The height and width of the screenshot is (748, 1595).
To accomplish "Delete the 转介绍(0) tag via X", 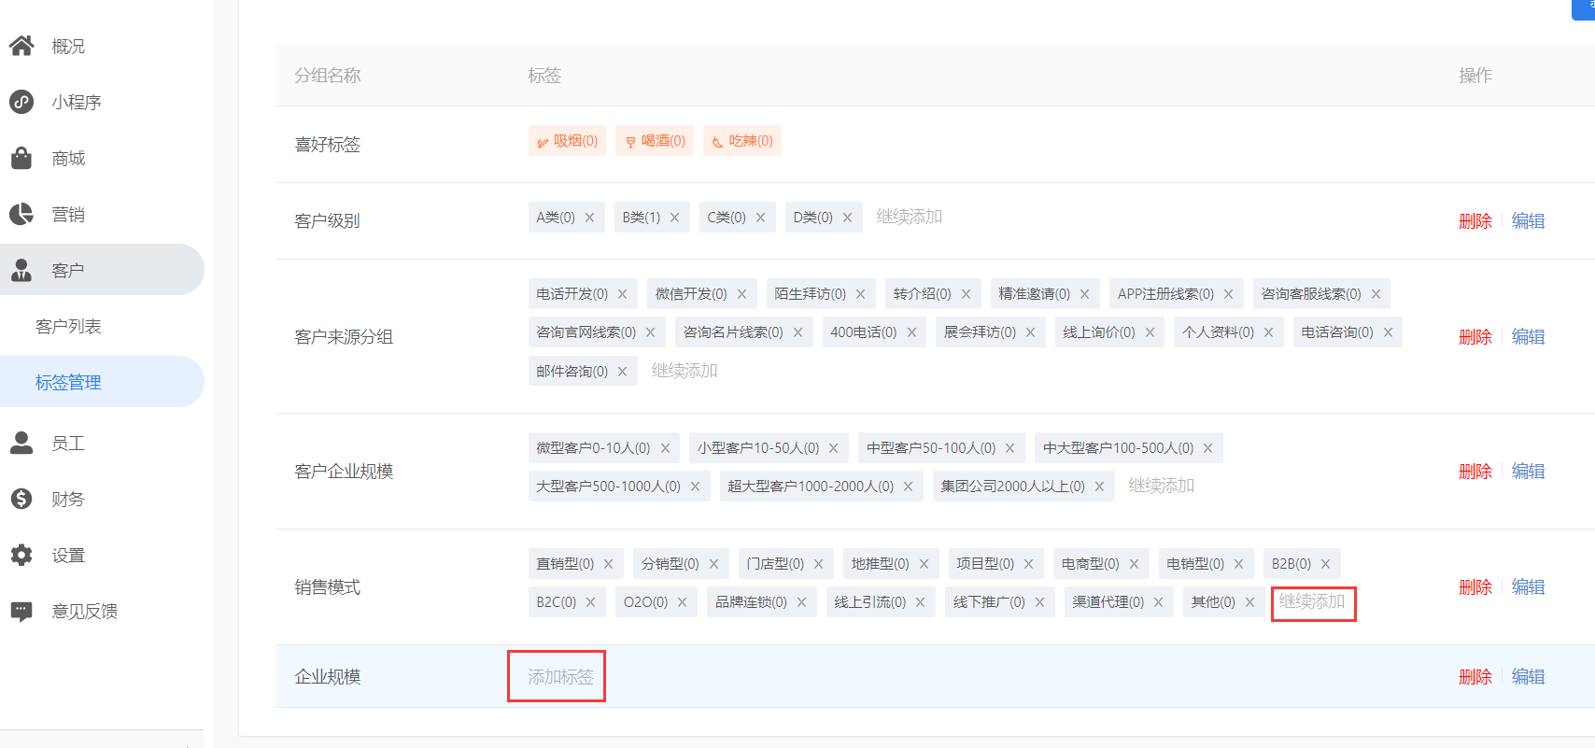I will (967, 294).
